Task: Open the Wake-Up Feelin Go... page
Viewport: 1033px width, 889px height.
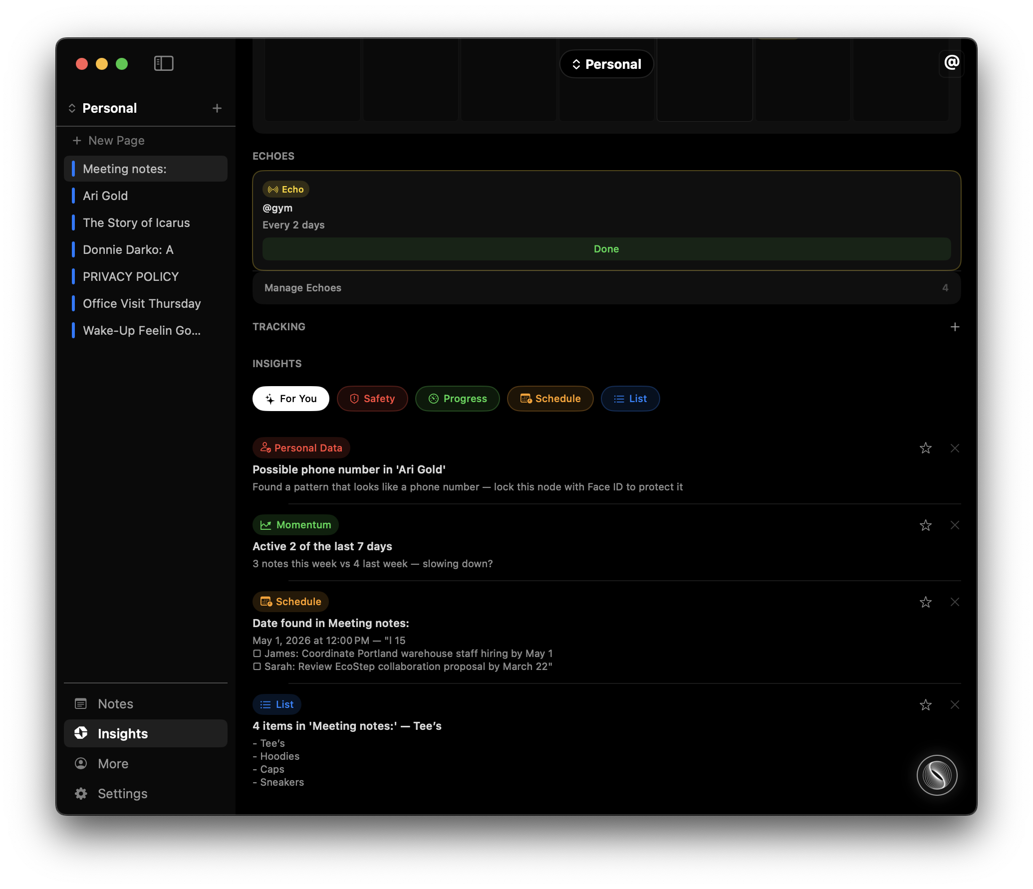Action: [146, 330]
